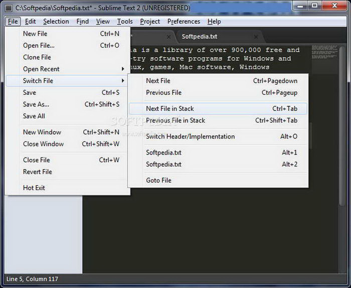Select Hot Exit in the File menu
Image resolution: width=351 pixels, height=288 pixels.
(34, 188)
